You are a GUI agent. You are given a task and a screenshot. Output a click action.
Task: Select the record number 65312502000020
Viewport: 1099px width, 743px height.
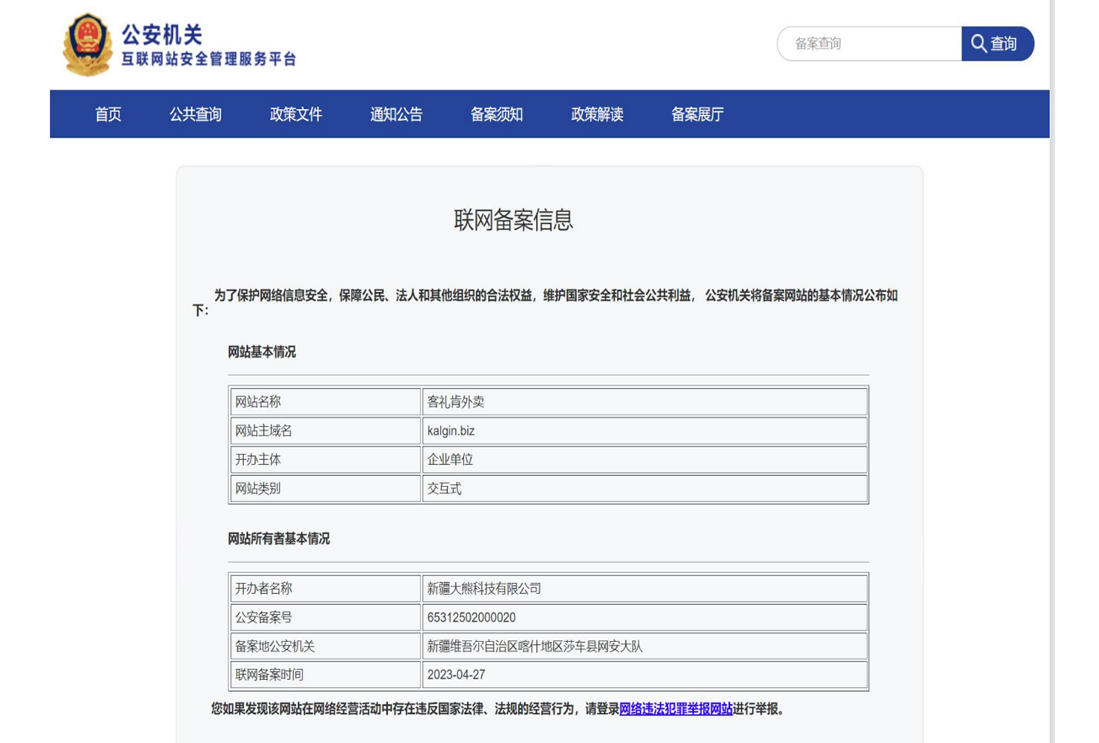click(472, 618)
